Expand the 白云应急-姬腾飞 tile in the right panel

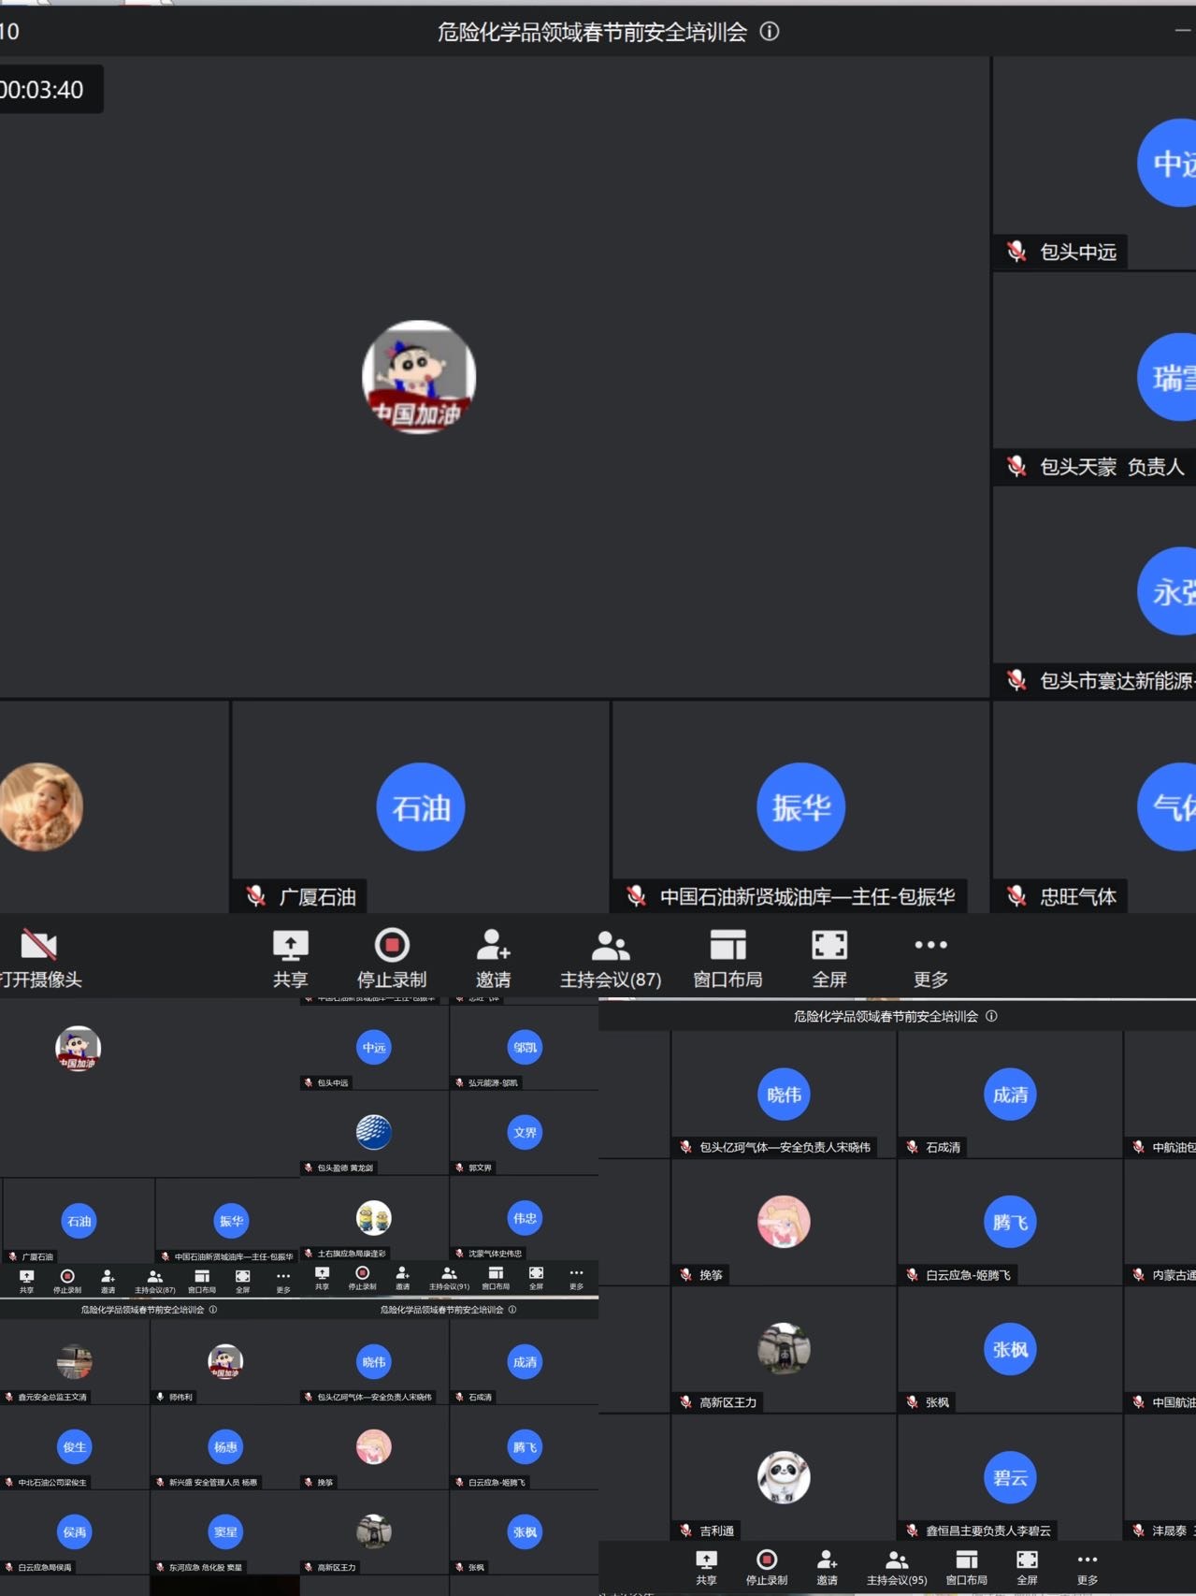click(x=1010, y=1223)
